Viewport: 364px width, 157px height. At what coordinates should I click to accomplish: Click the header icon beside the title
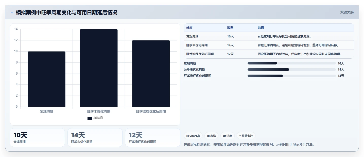tap(12, 13)
